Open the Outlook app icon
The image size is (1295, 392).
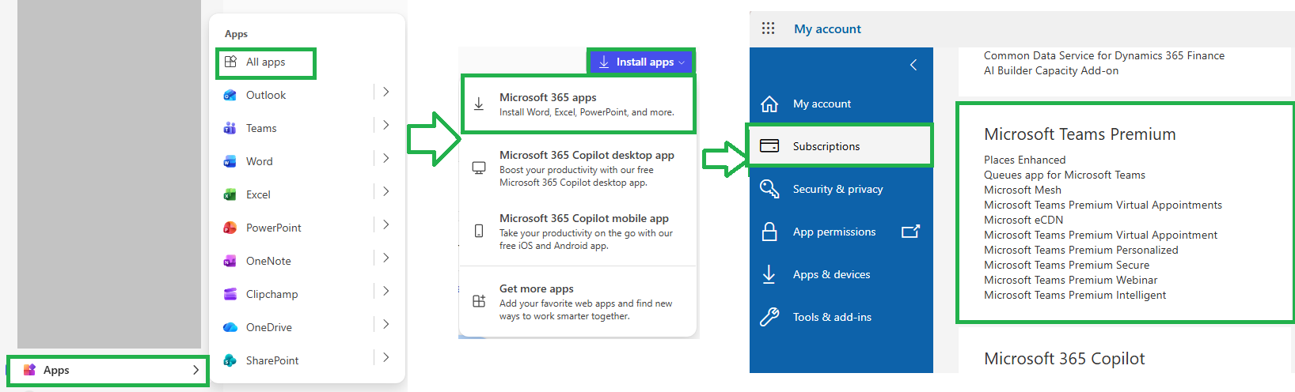[230, 95]
